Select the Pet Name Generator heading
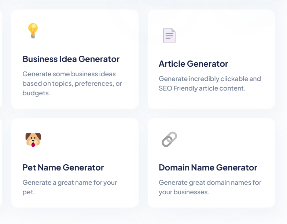287x224 pixels. [x=63, y=168]
